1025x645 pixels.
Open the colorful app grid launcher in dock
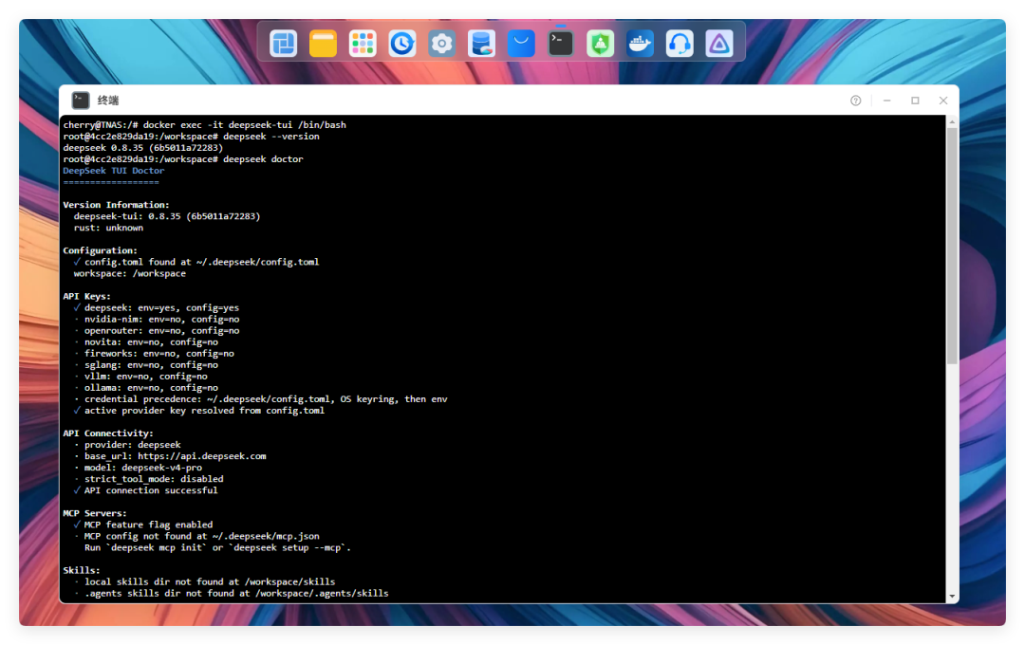tap(363, 44)
